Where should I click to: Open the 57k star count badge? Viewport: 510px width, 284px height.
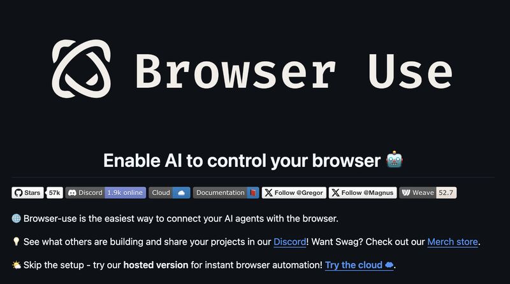point(54,193)
